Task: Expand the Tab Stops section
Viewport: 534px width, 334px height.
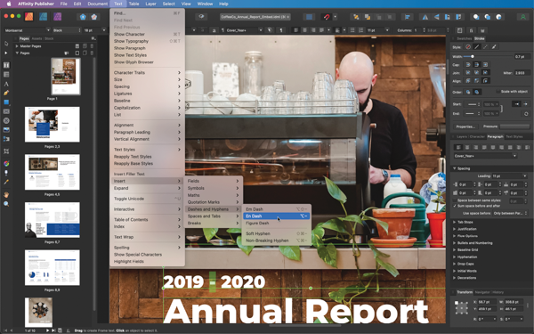Action: coord(454,222)
